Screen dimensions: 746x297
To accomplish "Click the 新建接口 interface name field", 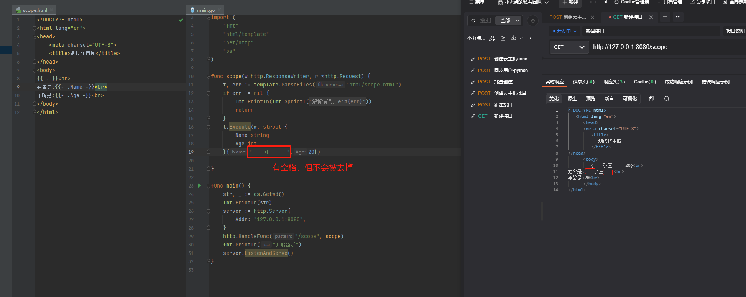I will coord(651,31).
